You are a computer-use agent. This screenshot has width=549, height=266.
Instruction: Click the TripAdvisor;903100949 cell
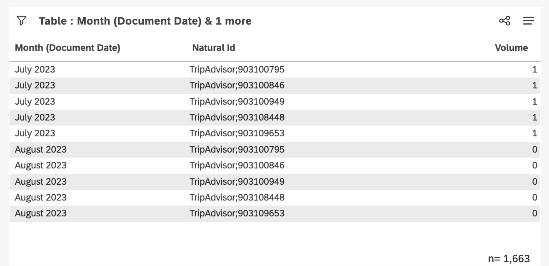pyautogui.click(x=238, y=101)
